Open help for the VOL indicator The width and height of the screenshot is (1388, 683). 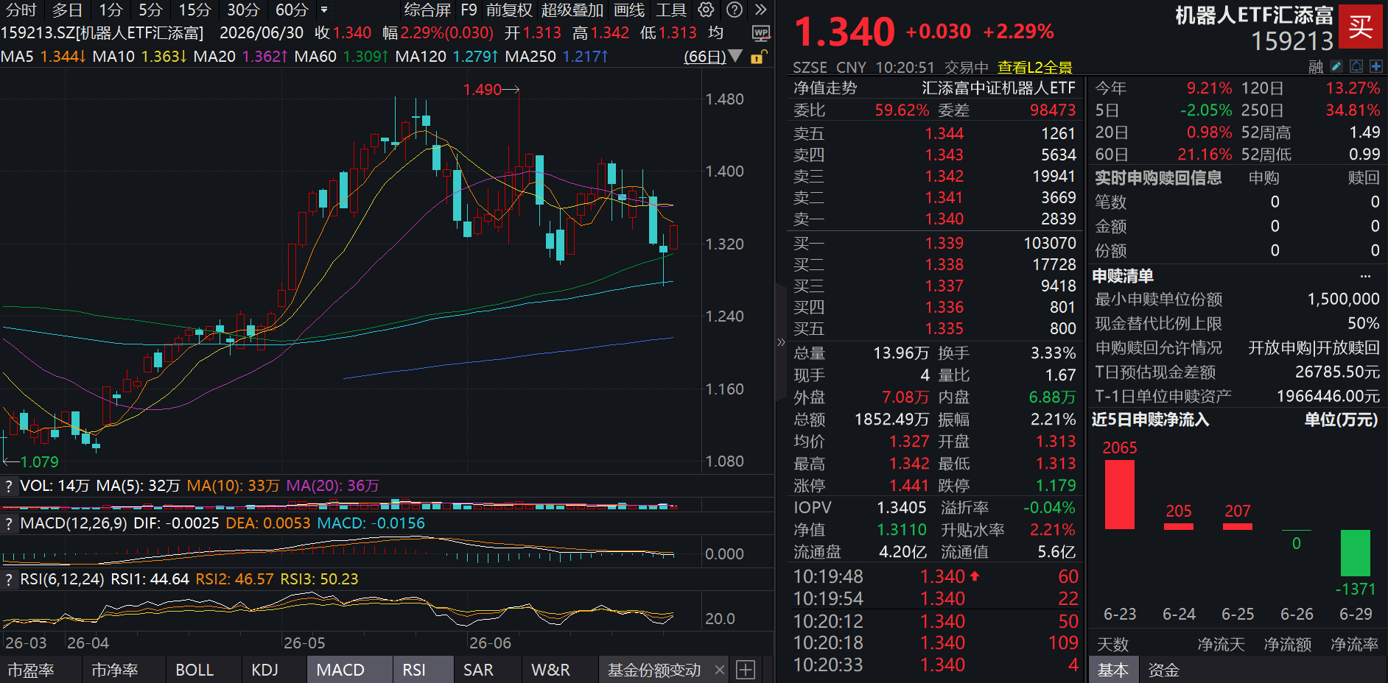pyautogui.click(x=9, y=486)
